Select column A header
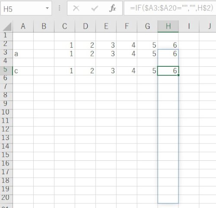Viewport: 216px width, 208px height. (23, 26)
